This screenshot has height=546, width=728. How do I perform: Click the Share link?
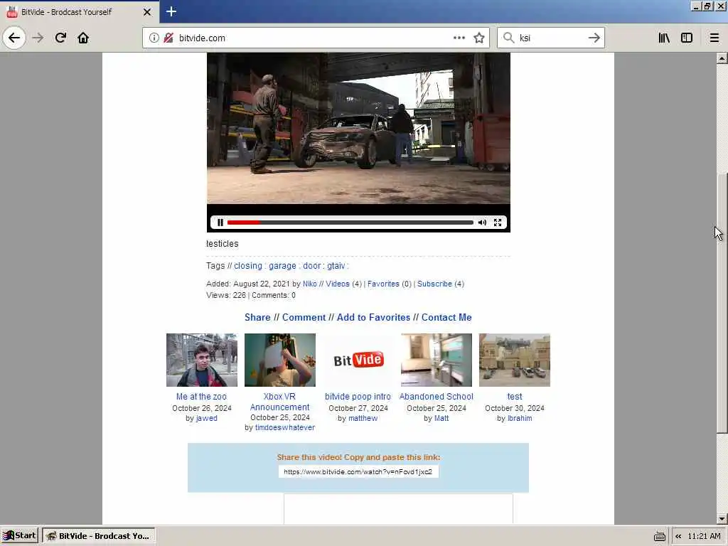pos(257,317)
